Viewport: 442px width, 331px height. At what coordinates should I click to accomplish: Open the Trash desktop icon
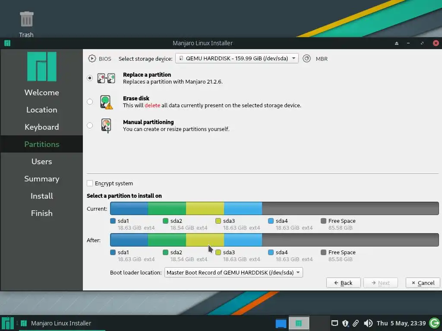pos(26,19)
